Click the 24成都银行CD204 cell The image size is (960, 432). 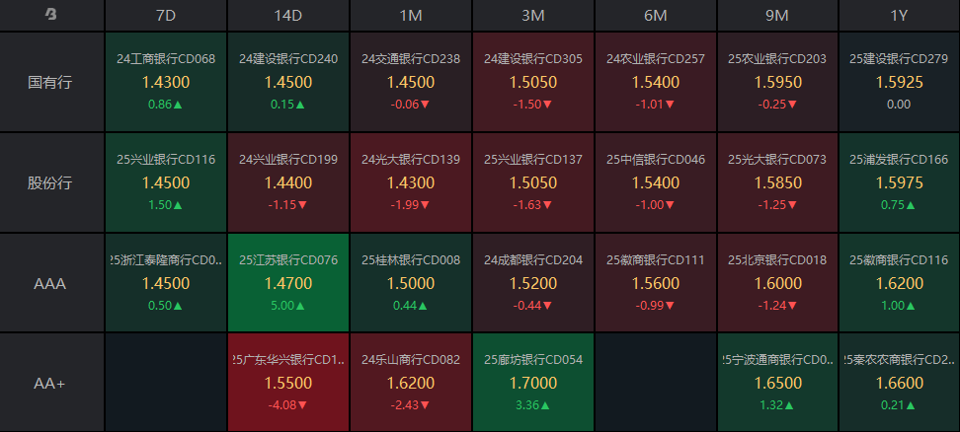point(533,283)
